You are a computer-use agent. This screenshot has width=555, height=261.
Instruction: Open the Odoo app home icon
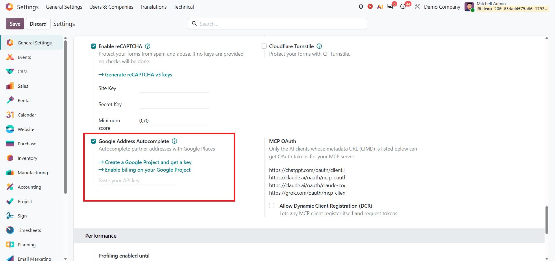[10, 7]
